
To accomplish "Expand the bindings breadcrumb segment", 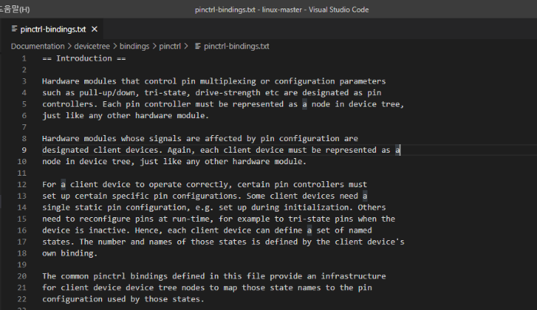I will 133,46.
